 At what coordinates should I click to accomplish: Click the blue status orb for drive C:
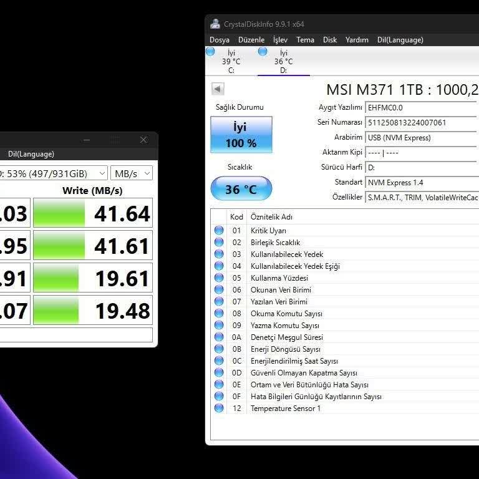click(210, 51)
